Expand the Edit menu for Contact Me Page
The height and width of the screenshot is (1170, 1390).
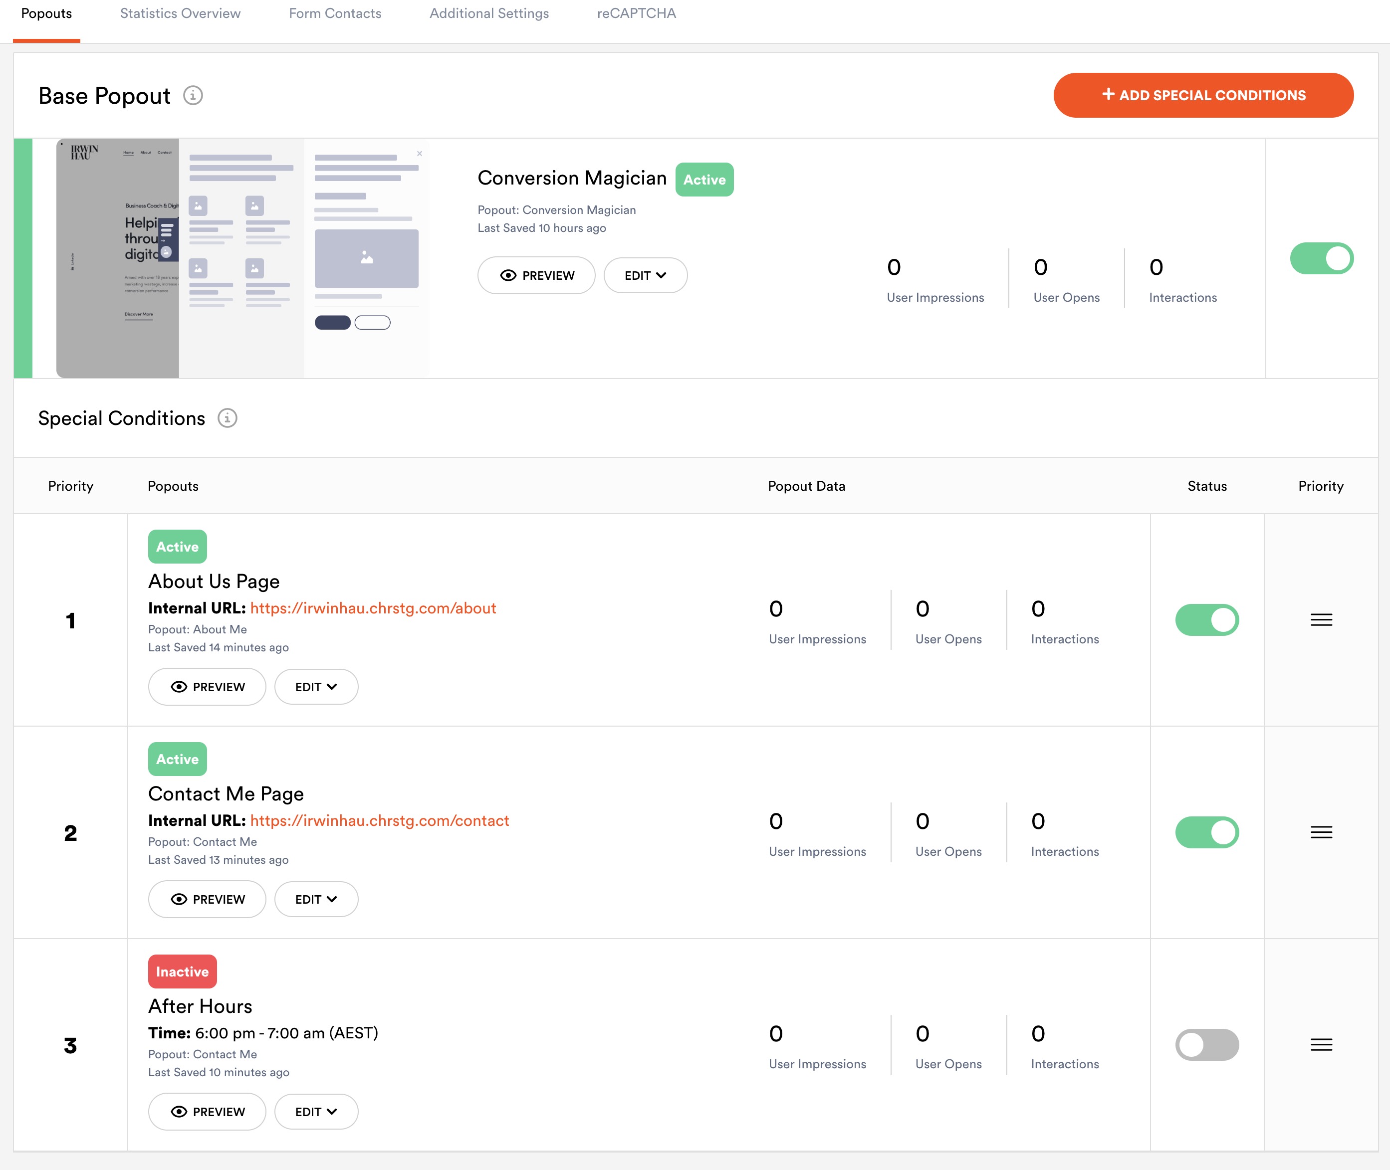pyautogui.click(x=316, y=899)
